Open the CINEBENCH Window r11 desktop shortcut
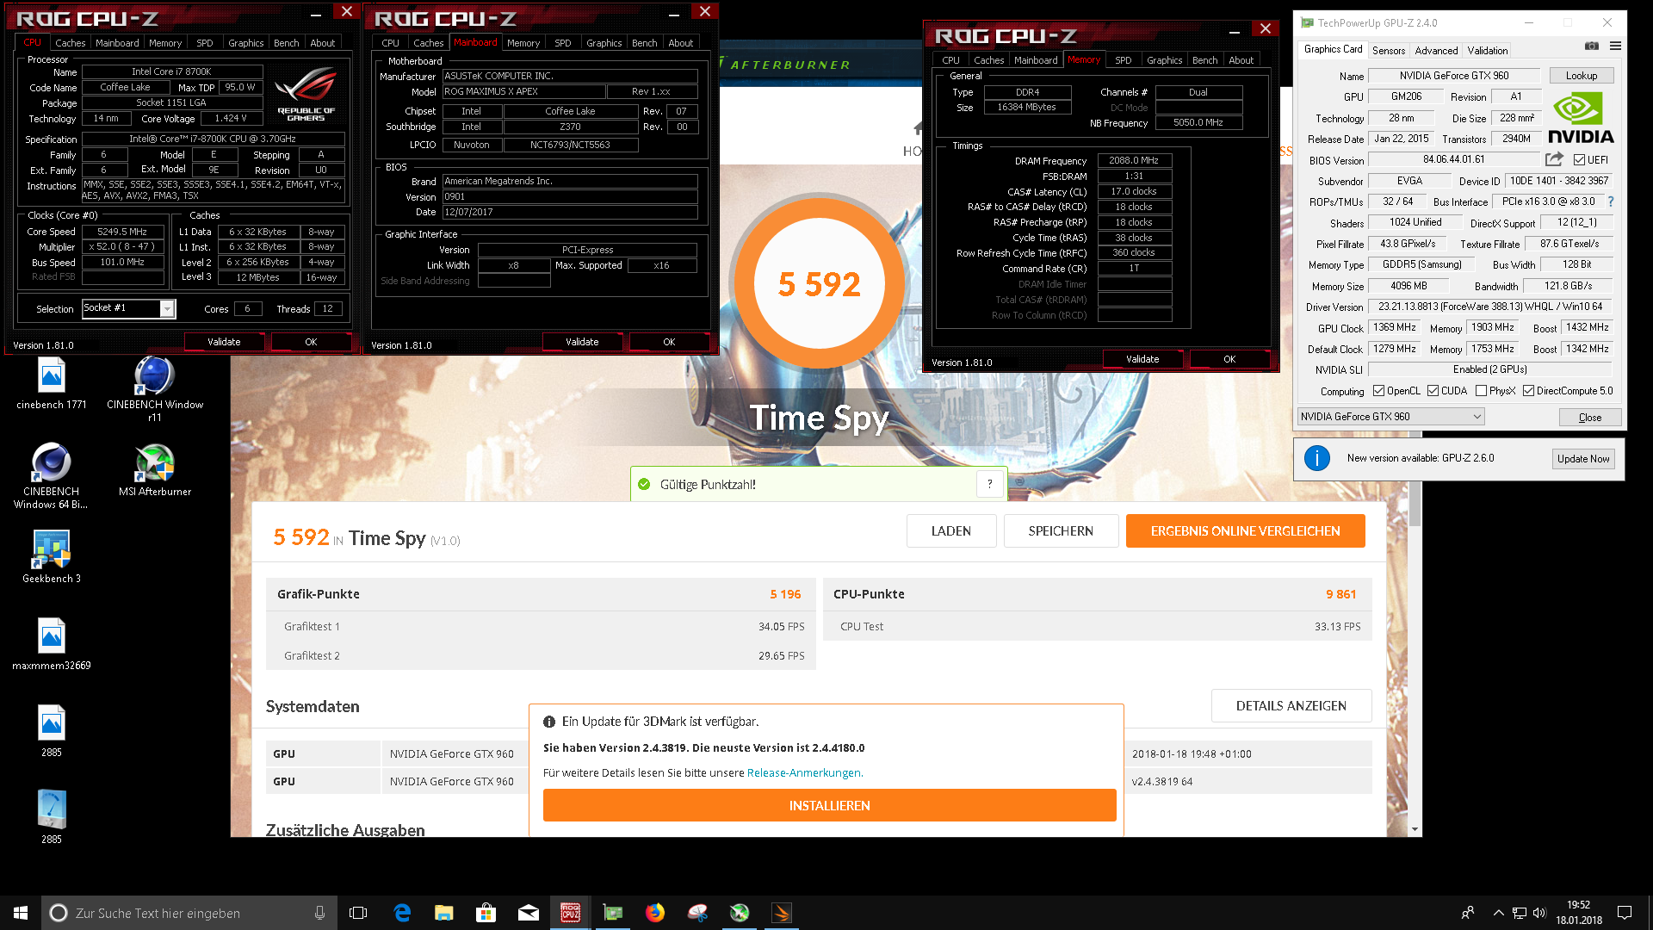Image resolution: width=1653 pixels, height=930 pixels. (x=155, y=389)
